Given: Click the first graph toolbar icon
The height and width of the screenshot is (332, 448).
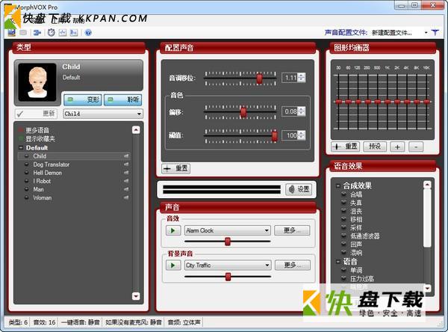Looking at the screenshot, I should point(63,33).
